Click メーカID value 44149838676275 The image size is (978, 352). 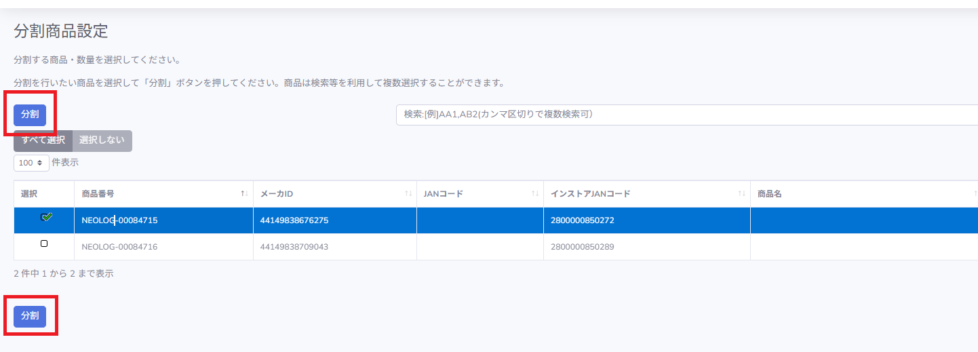[294, 220]
